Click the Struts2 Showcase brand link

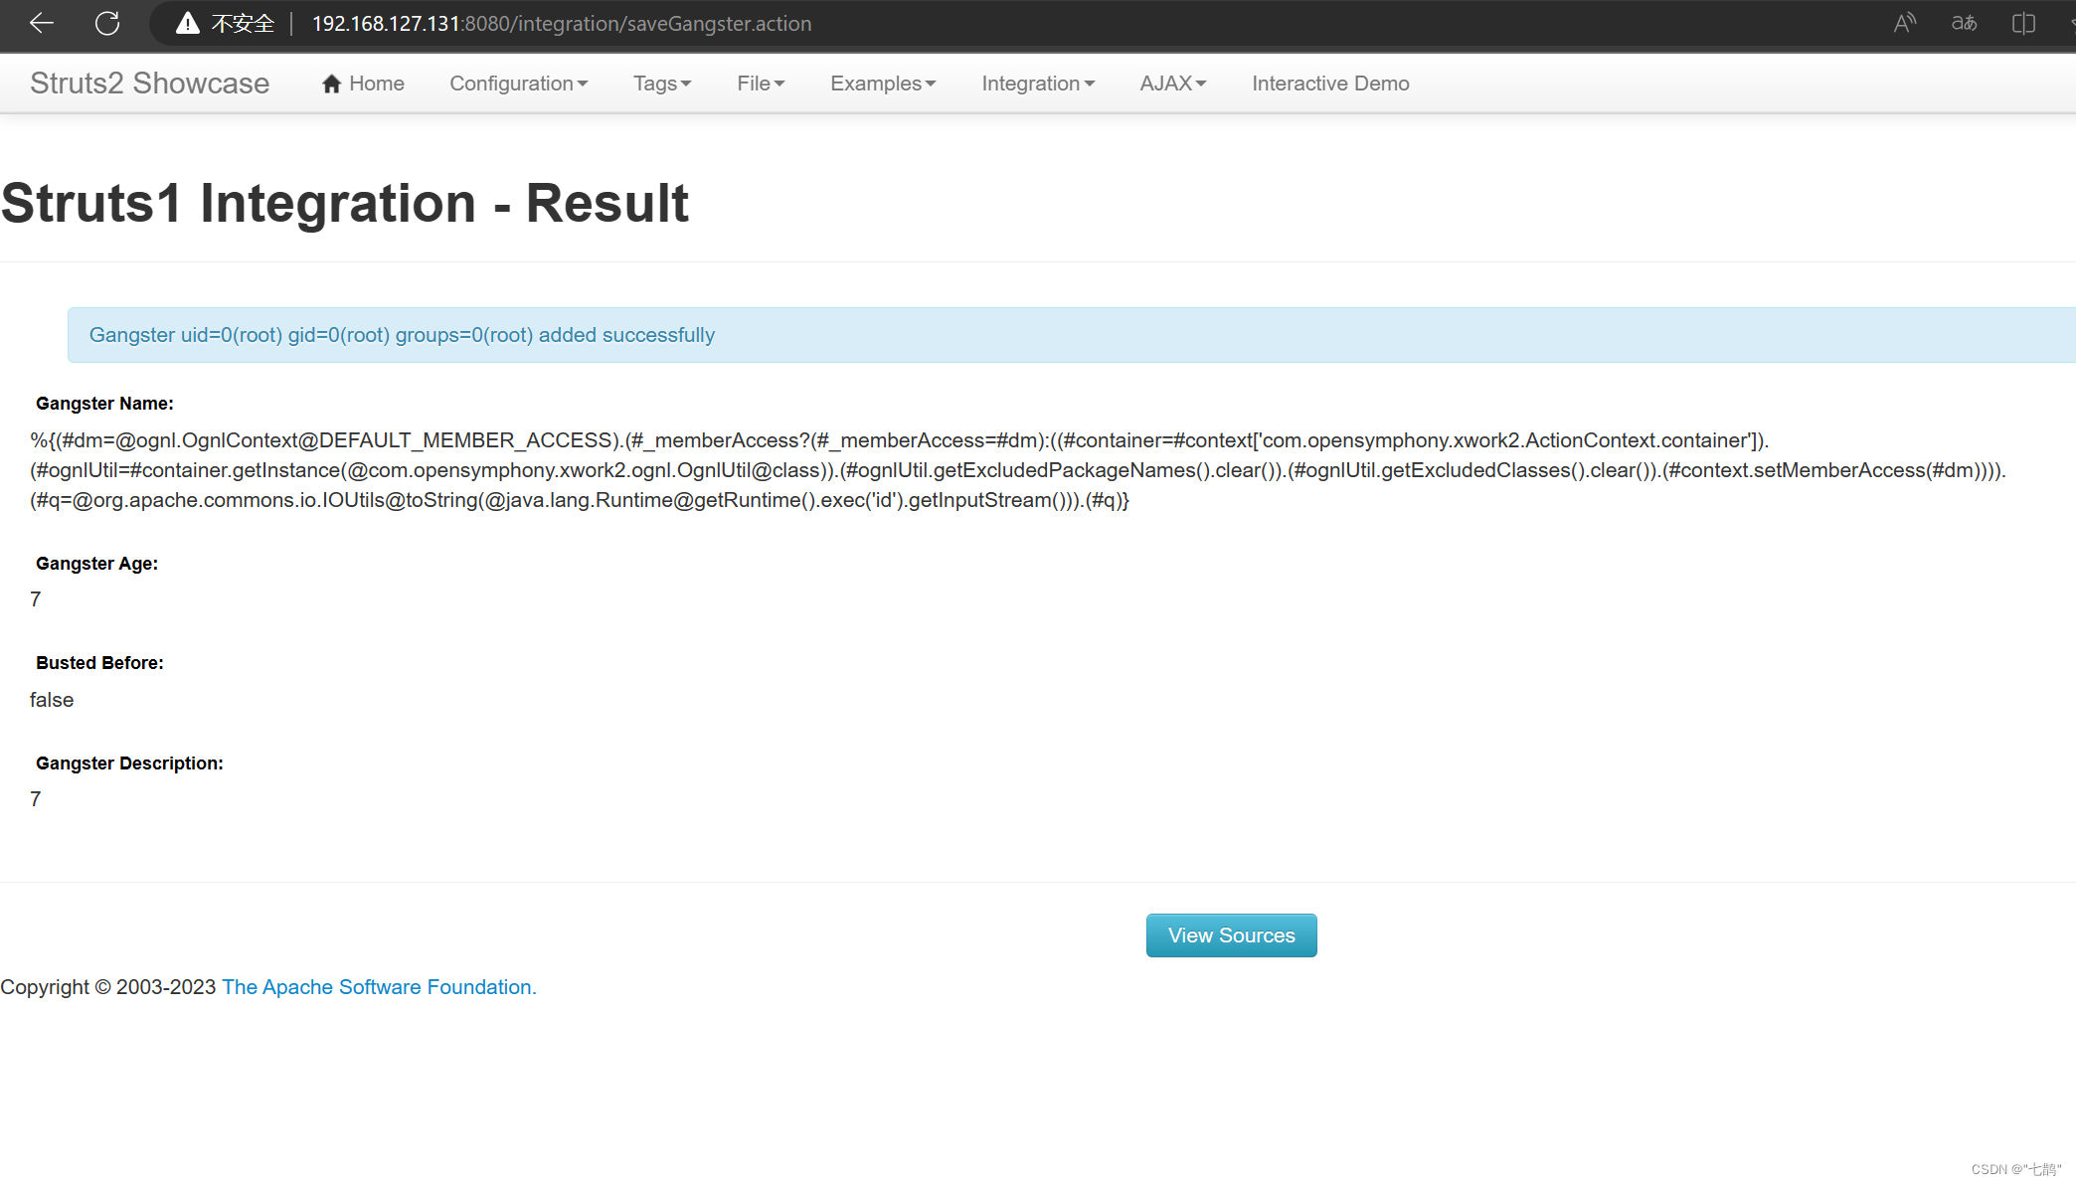[x=149, y=84]
